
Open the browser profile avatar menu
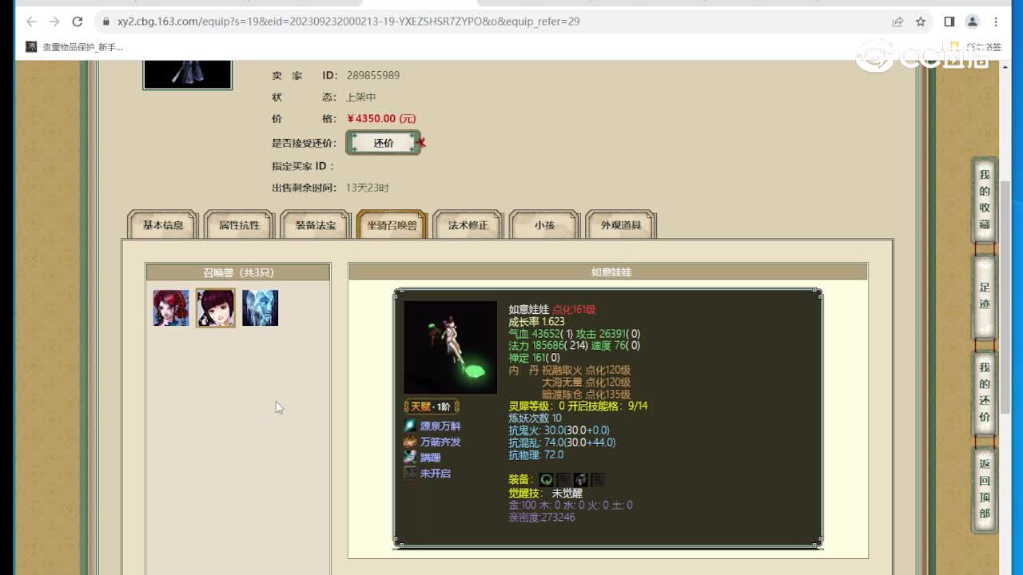coord(973,22)
